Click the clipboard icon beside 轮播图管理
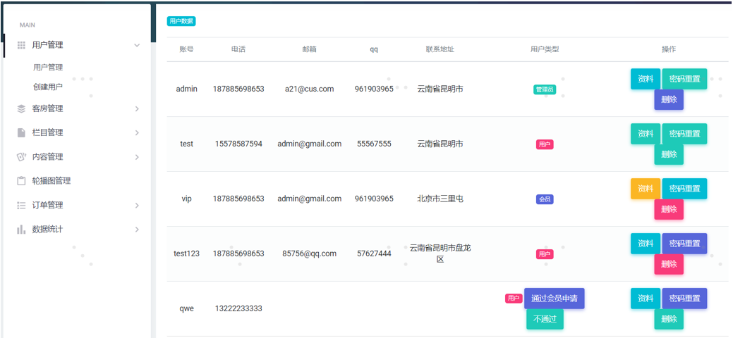Viewport: 733px width, 338px height. click(x=21, y=181)
